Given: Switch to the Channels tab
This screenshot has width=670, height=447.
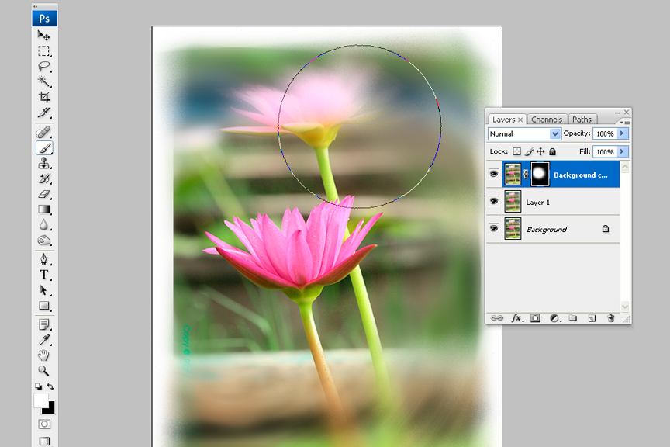Looking at the screenshot, I should tap(547, 120).
